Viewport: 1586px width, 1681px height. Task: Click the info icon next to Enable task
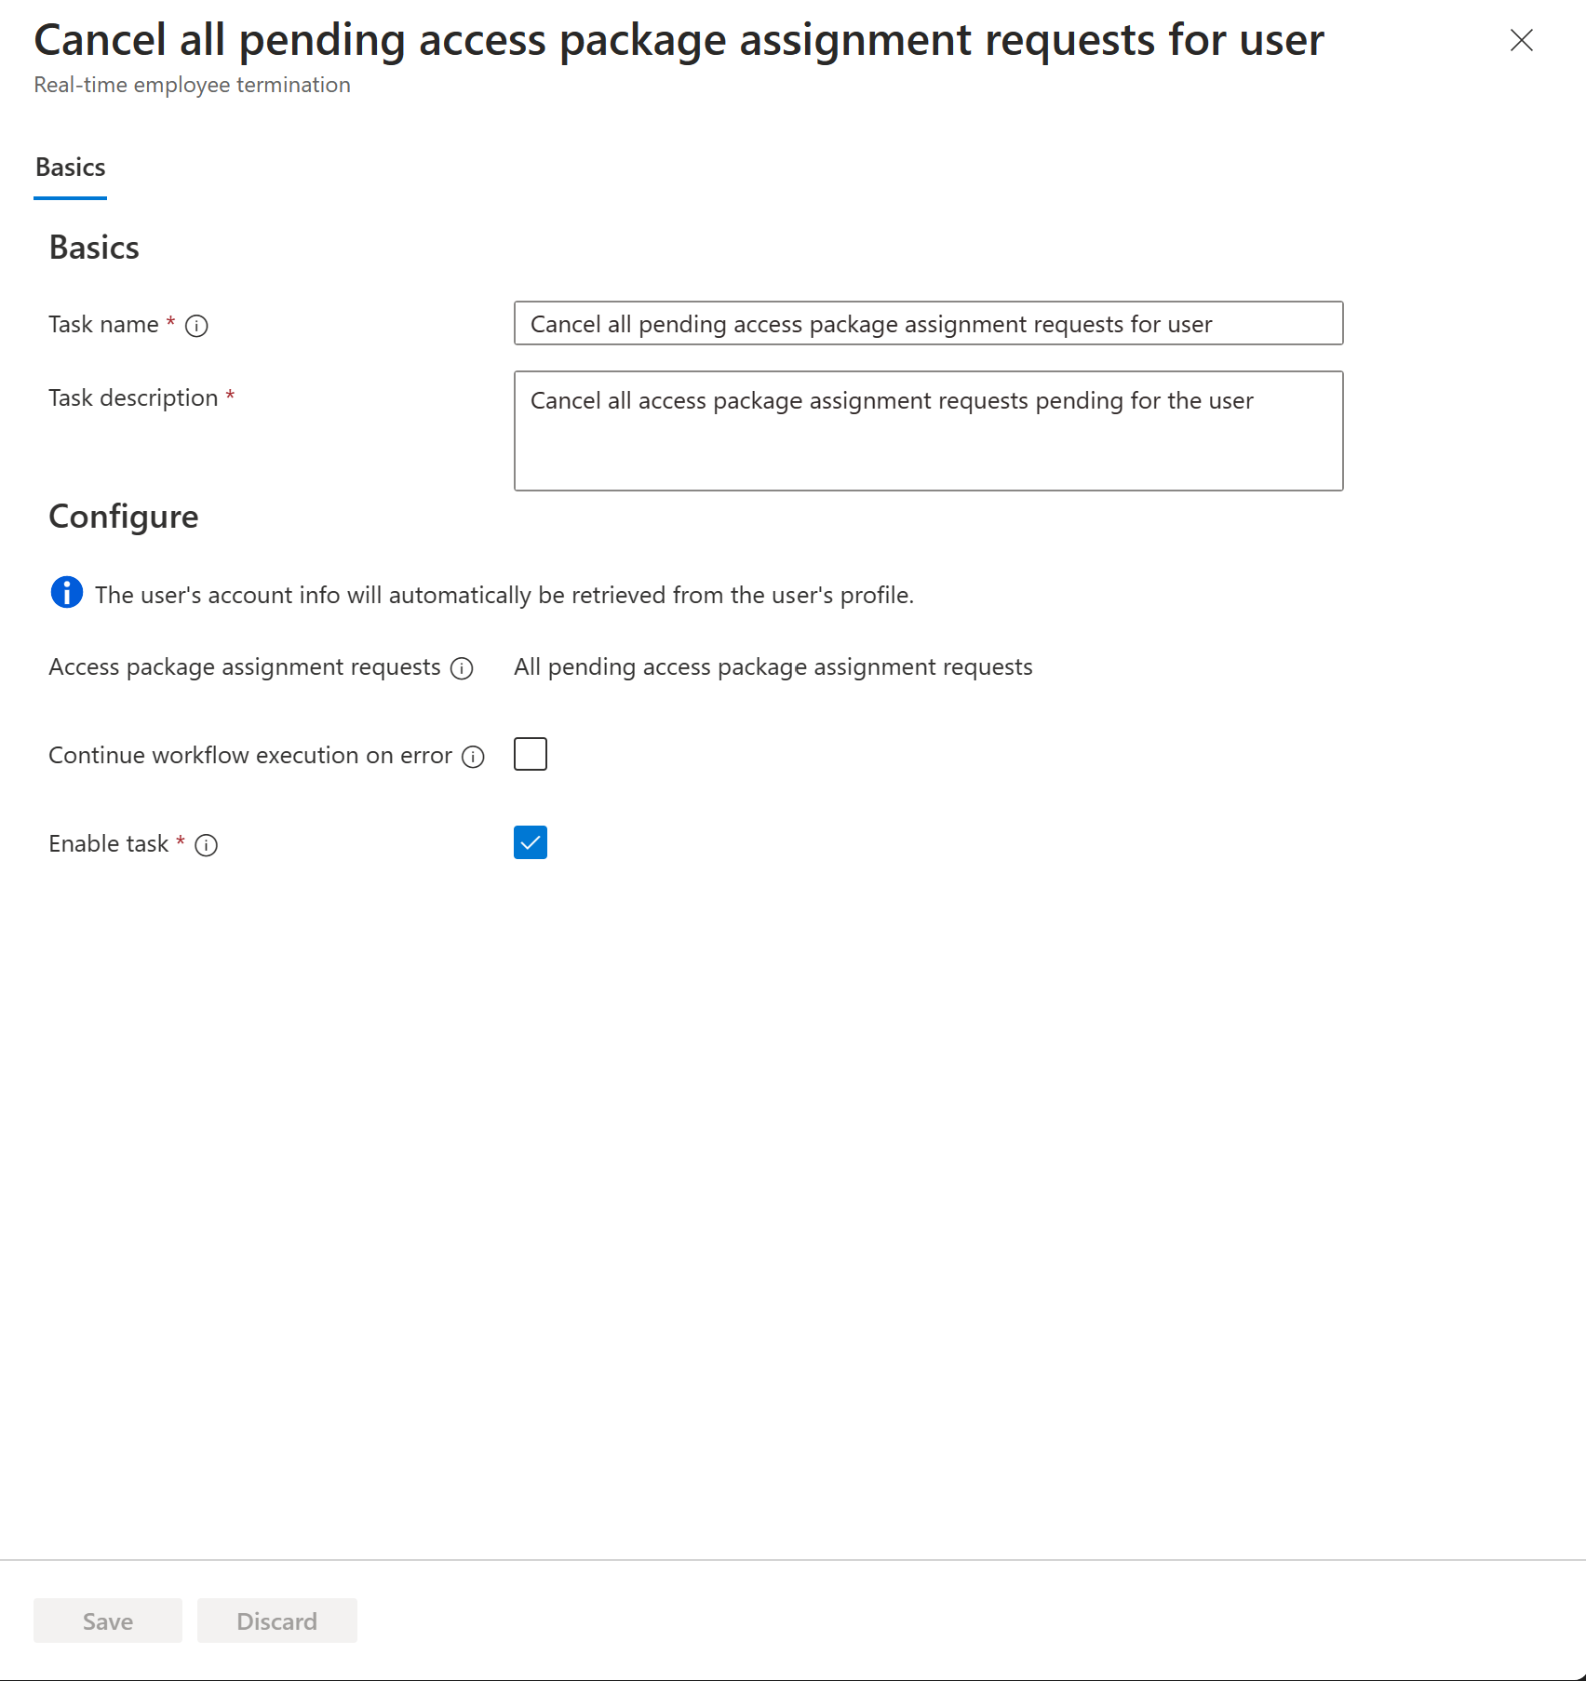pyautogui.click(x=206, y=845)
